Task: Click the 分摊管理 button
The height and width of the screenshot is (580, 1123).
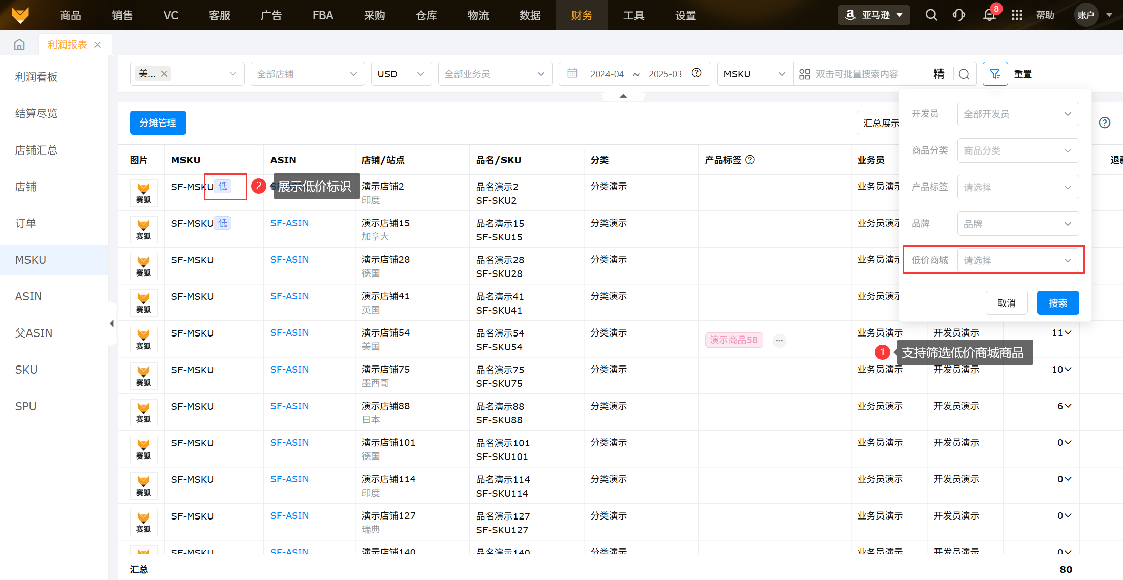Action: 158,123
